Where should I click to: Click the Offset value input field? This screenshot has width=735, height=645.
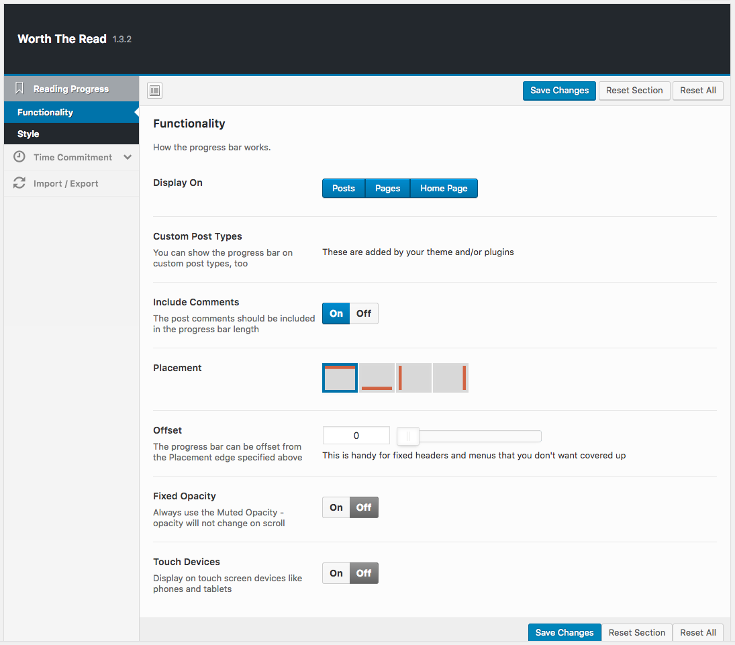tap(356, 436)
